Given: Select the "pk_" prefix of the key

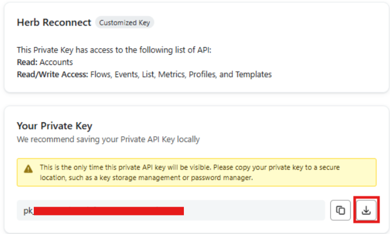Looking at the screenshot, I should [x=28, y=211].
